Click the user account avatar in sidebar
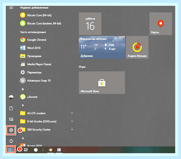The width and height of the screenshot is (181, 159). (x=11, y=97)
